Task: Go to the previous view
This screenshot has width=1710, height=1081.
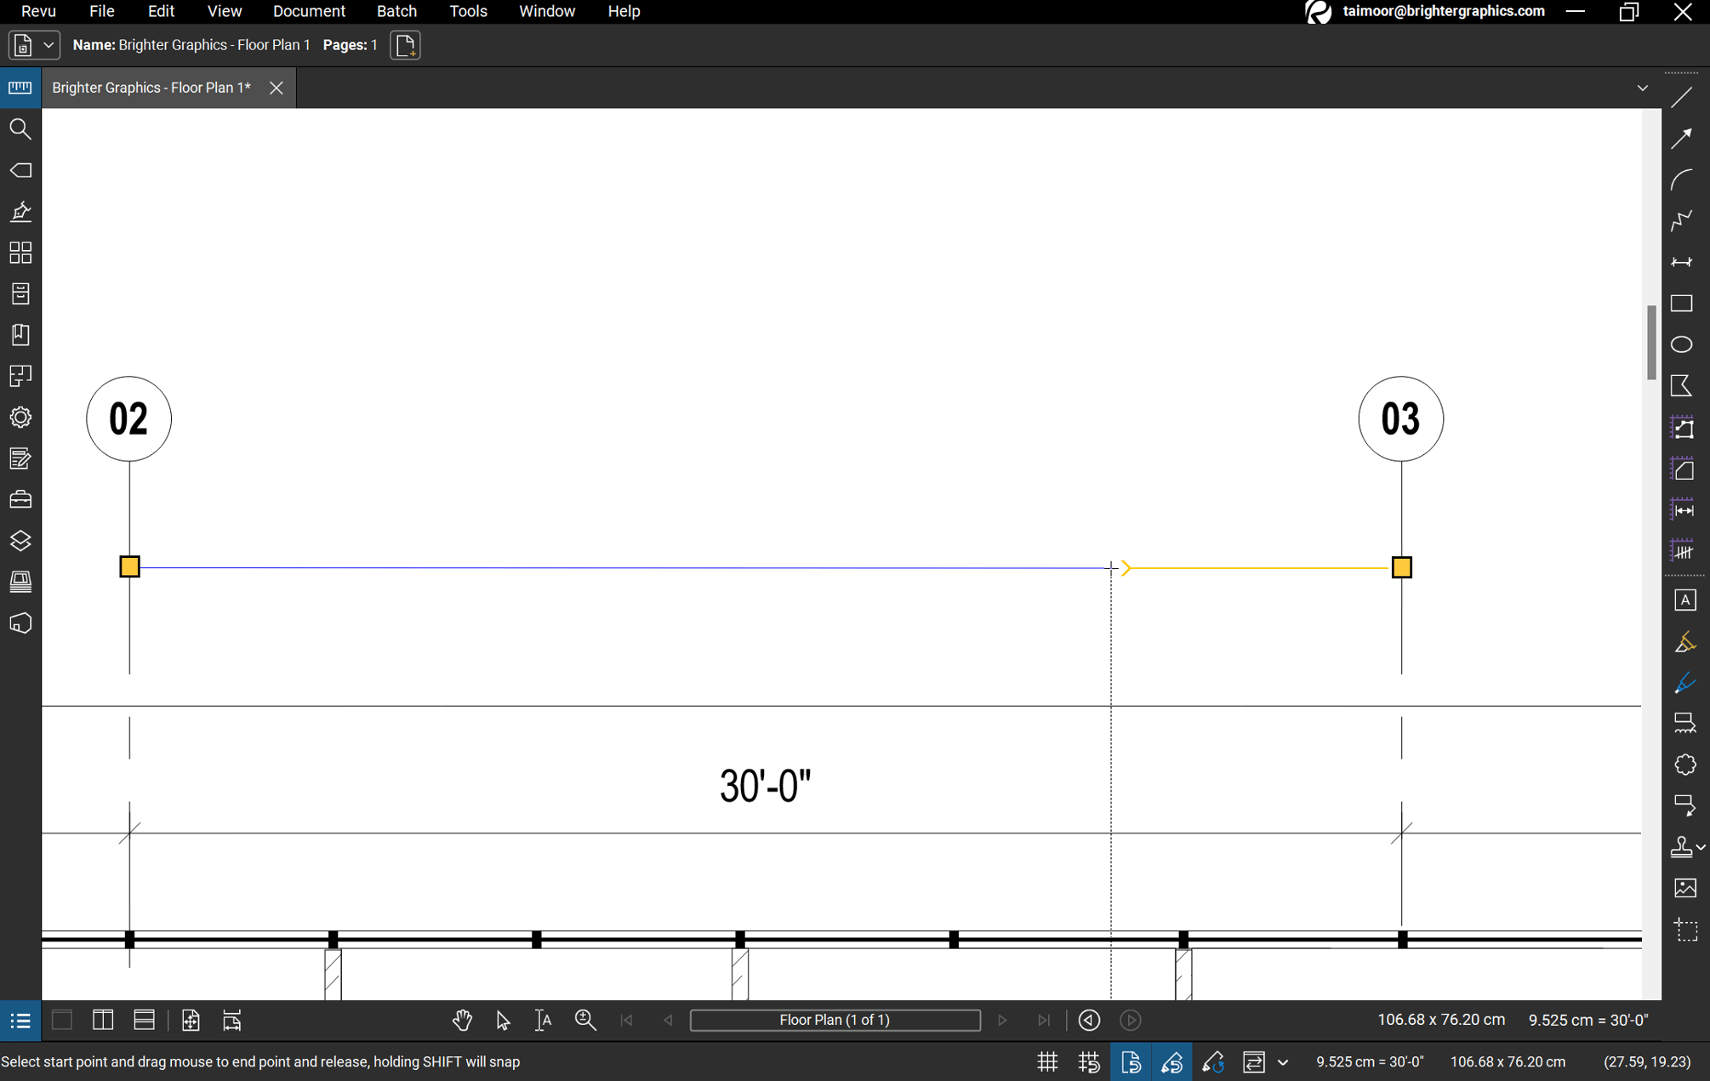Action: tap(1089, 1020)
